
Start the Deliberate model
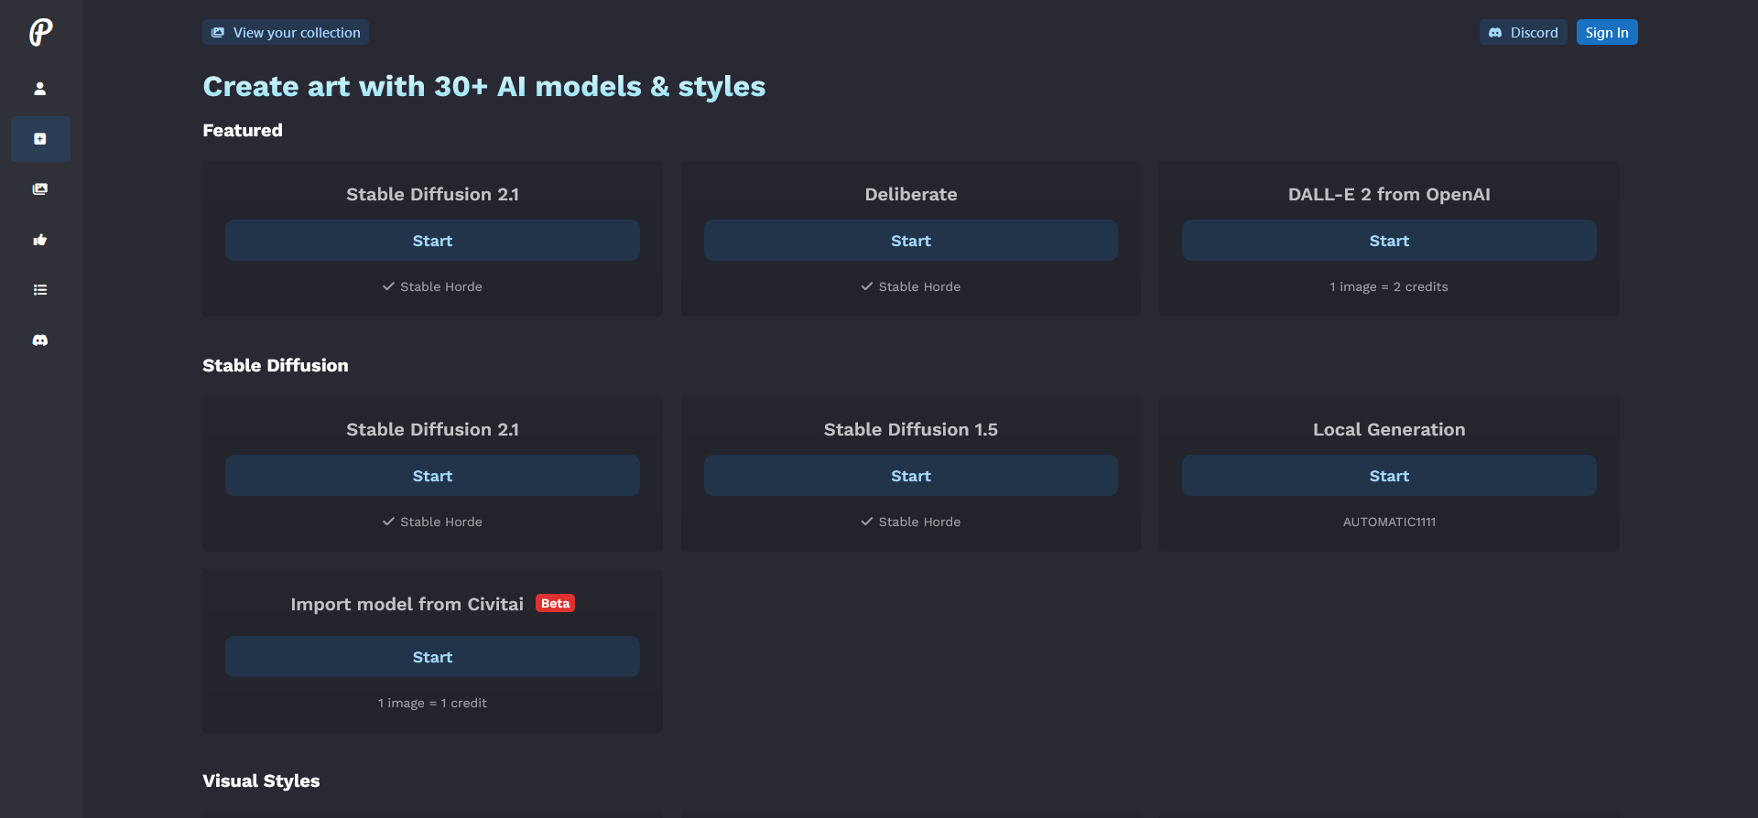click(910, 241)
